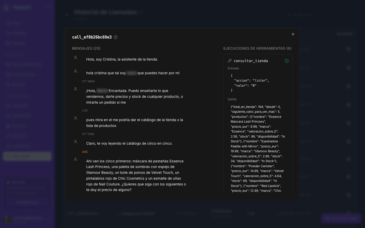This screenshot has height=228, width=365.
Task: Click the message "Hola, soy Cristina, la asistente"
Action: (x=122, y=59)
